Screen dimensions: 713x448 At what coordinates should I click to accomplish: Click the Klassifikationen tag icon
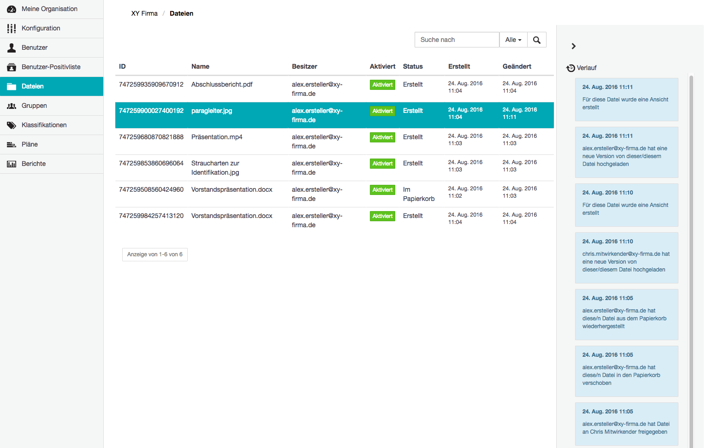click(x=12, y=125)
